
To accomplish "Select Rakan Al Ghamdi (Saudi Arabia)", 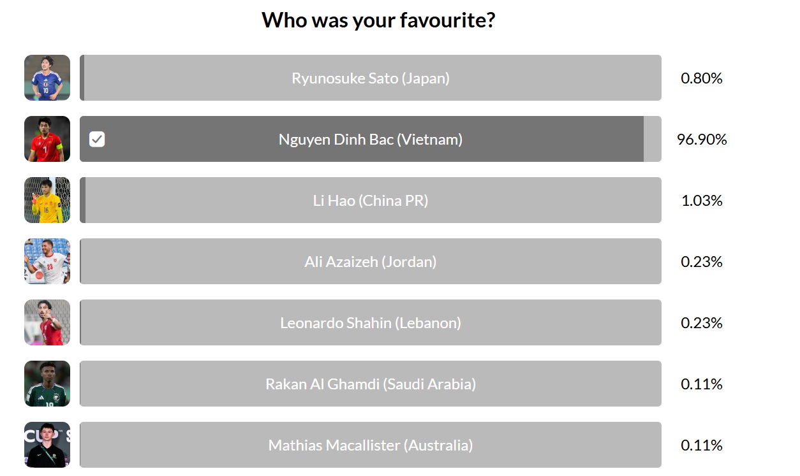I will (370, 384).
